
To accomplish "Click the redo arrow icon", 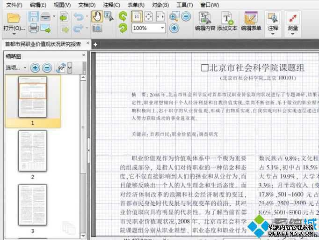I will 79,29.
